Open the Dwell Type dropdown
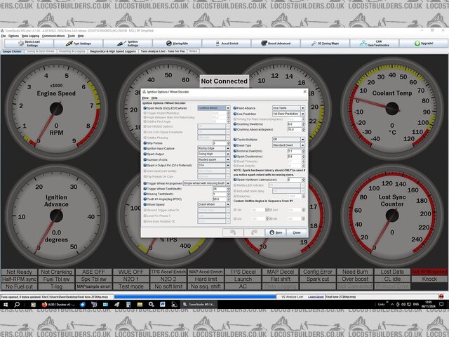The width and height of the screenshot is (449, 337). (x=288, y=145)
